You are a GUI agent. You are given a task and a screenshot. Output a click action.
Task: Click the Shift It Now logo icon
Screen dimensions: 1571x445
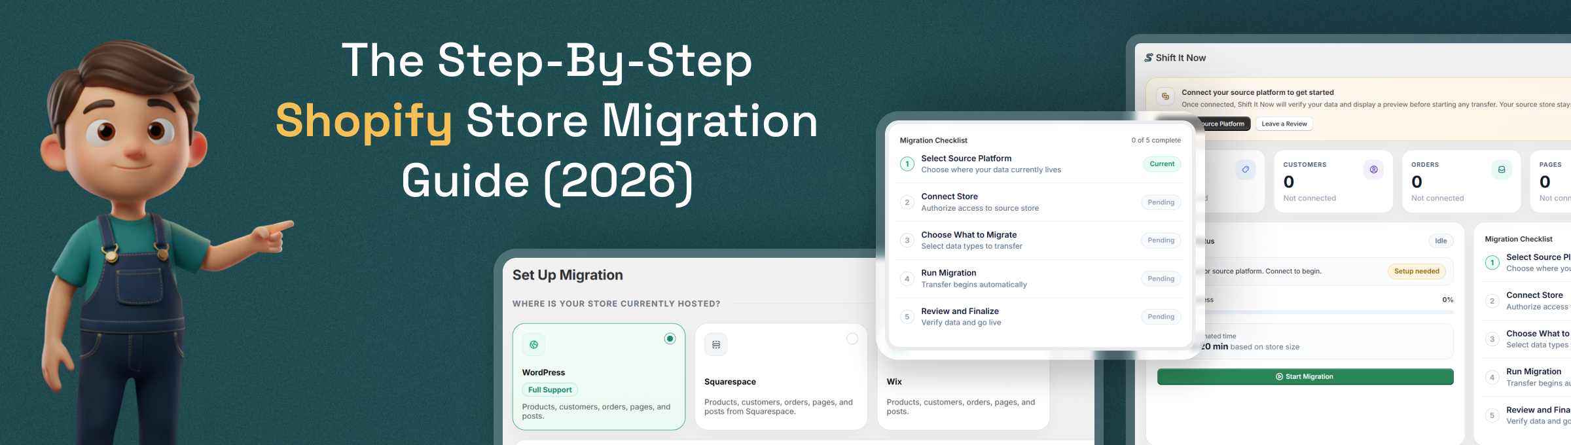tap(1148, 58)
